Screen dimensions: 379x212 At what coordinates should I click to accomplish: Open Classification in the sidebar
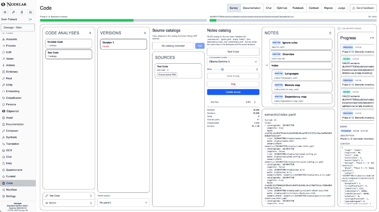click(18, 98)
